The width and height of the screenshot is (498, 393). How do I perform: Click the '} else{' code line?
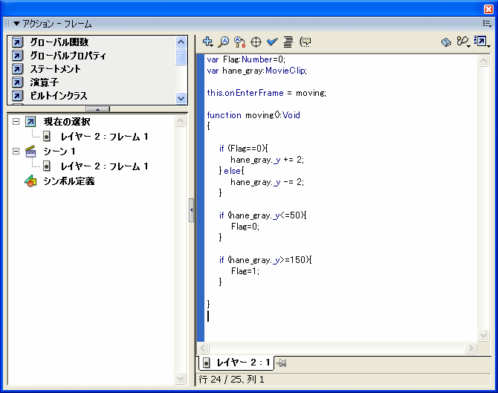[231, 171]
